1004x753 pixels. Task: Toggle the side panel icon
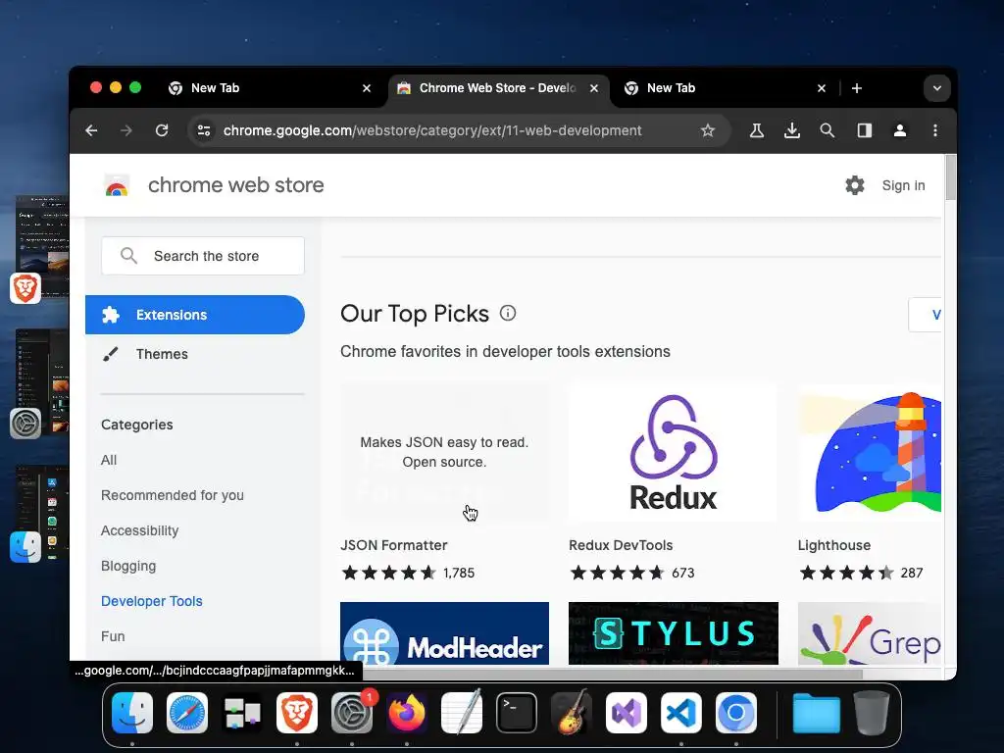pyautogui.click(x=865, y=130)
